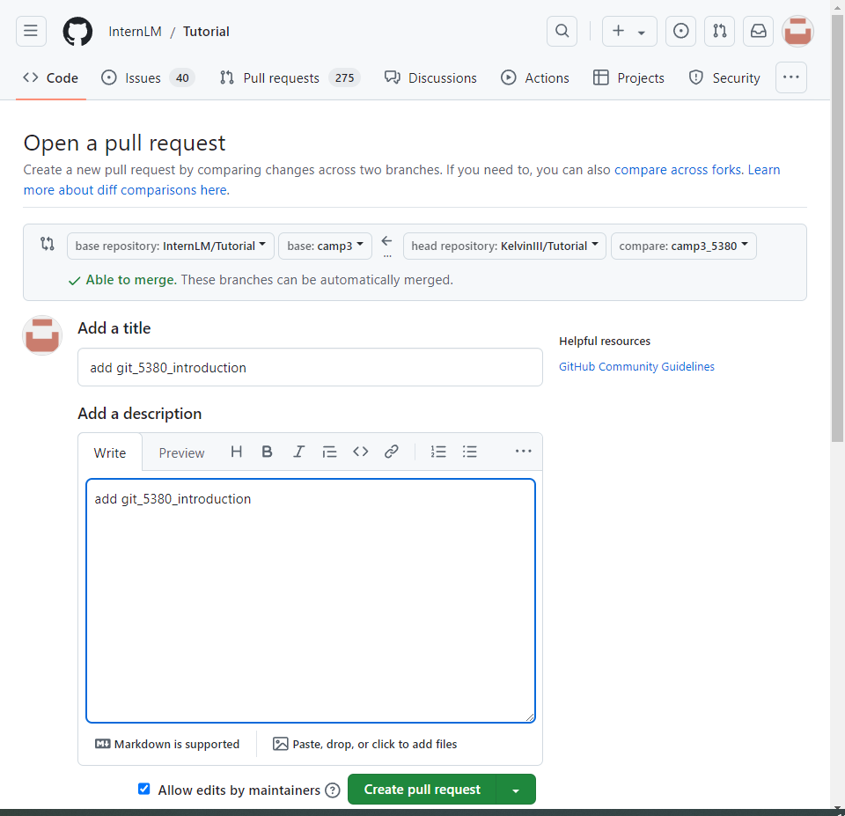Screen dimensions: 845x816
Task: Switch to the Issues tab
Action: pyautogui.click(x=148, y=78)
